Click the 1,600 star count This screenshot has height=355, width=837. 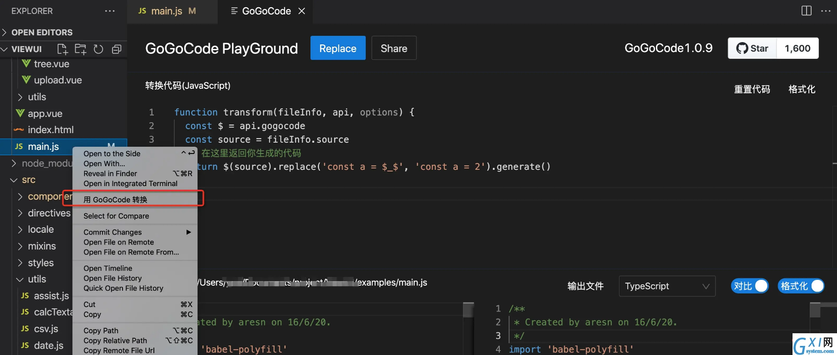[x=798, y=48]
